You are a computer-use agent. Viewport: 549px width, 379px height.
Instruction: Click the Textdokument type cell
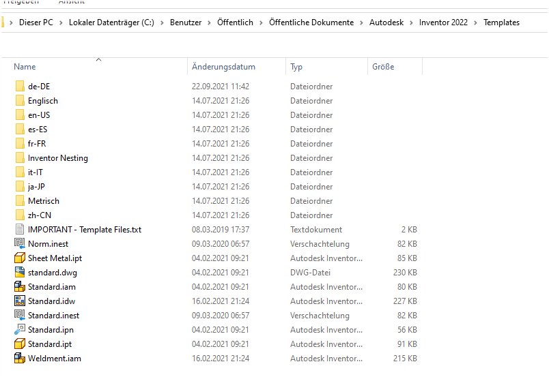[x=316, y=229]
